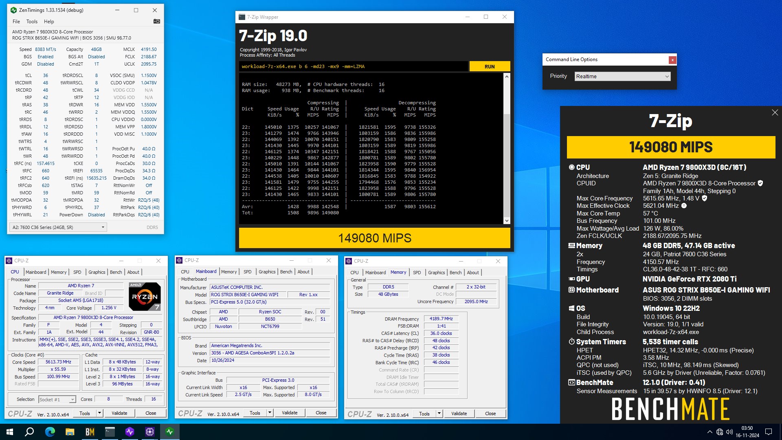
Task: Click the ZenTimings title bar logo icon
Action: [13, 10]
